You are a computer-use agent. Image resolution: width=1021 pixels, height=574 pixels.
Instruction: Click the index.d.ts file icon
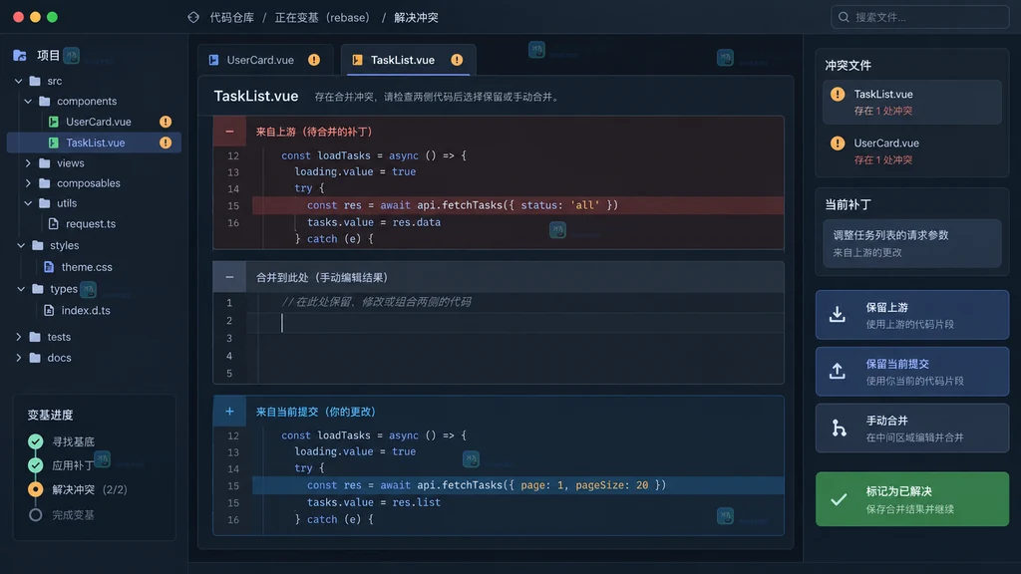coord(49,311)
